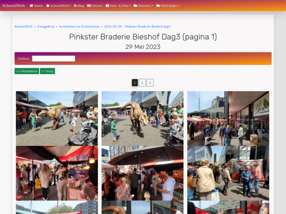Click the Pinkster Braderie Bieshof Dag3 heading
Screen dimensions: 286x214
click(143, 37)
